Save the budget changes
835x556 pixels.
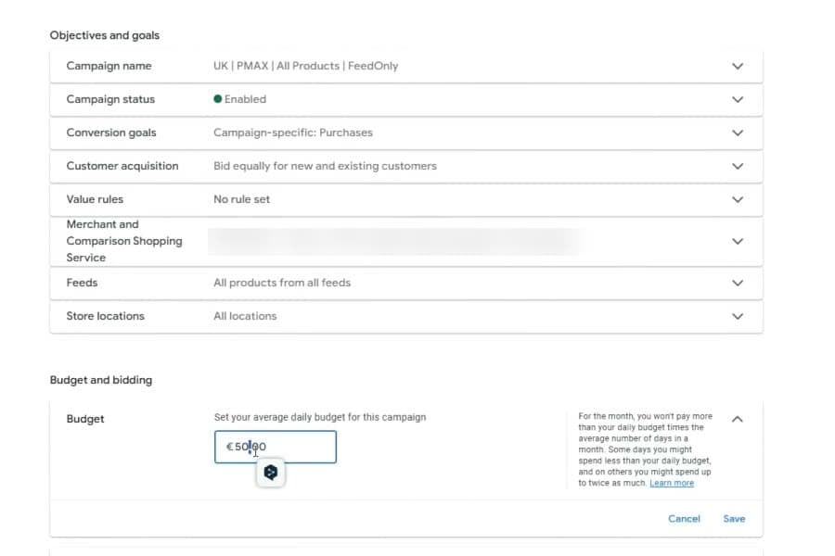pyautogui.click(x=734, y=519)
